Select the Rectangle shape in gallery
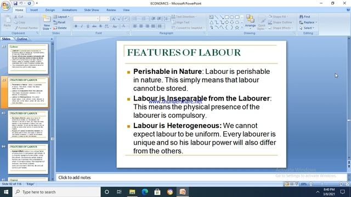The width and height of the screenshot is (351, 197). click(x=227, y=17)
